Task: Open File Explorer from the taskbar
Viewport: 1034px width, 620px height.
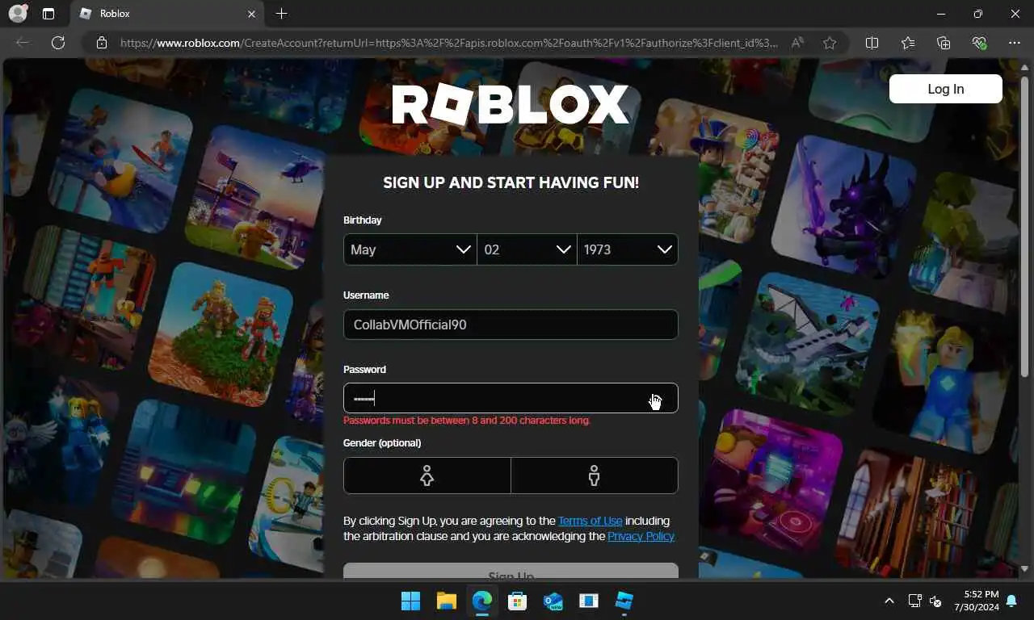Action: click(x=447, y=601)
